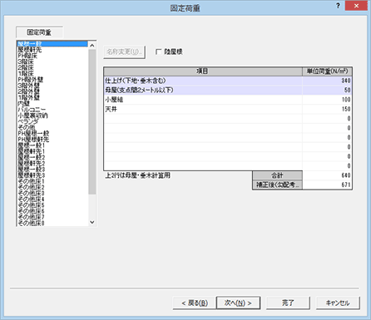
Task: Select 屋根軒先3 in the list
Action: [52, 175]
